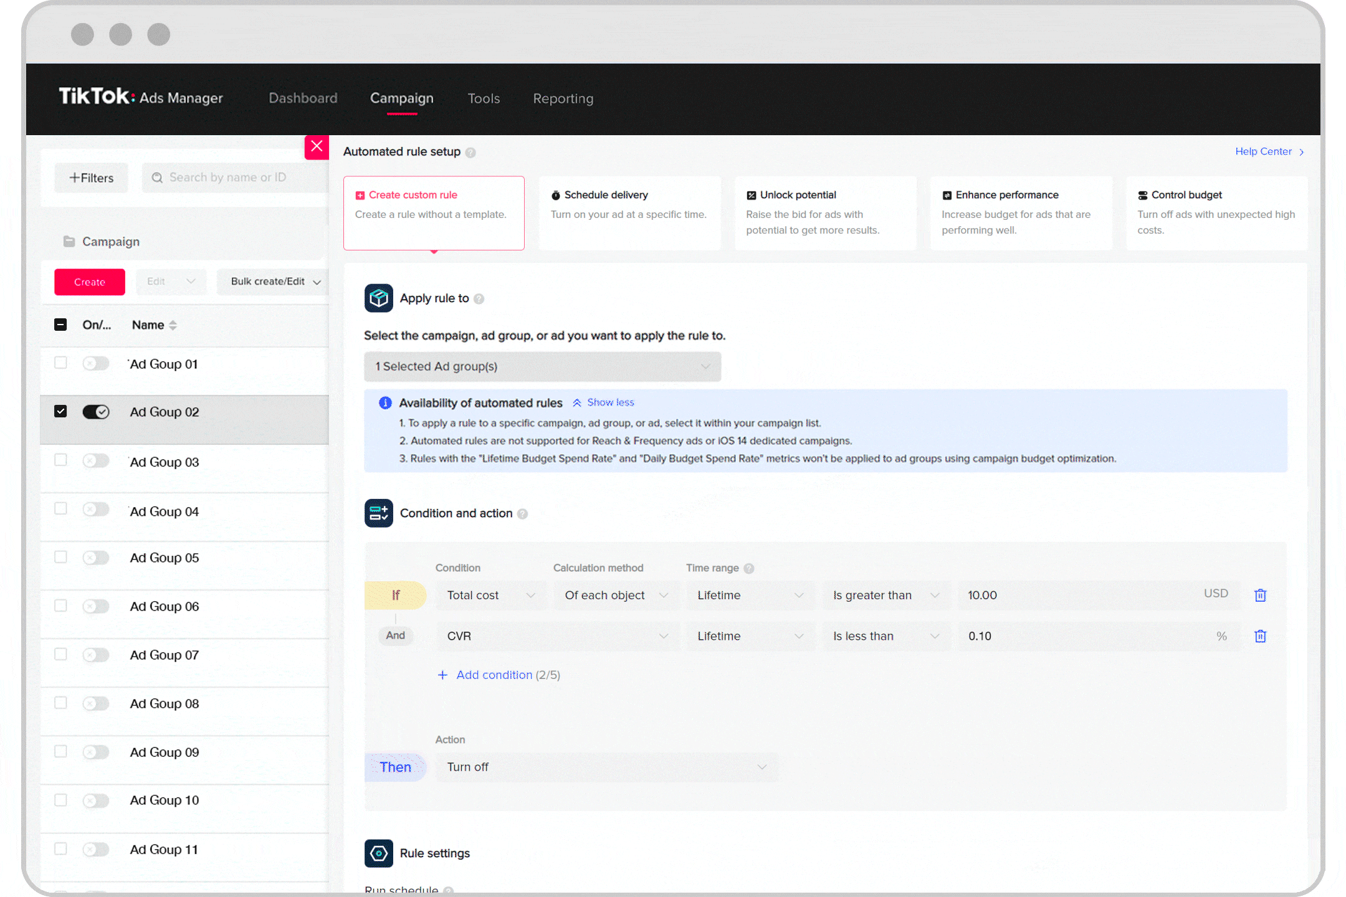Open the Campaign tab
Screen dimensions: 1346x897
point(401,98)
